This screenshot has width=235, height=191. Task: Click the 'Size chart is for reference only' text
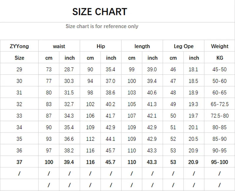pyautogui.click(x=102, y=26)
